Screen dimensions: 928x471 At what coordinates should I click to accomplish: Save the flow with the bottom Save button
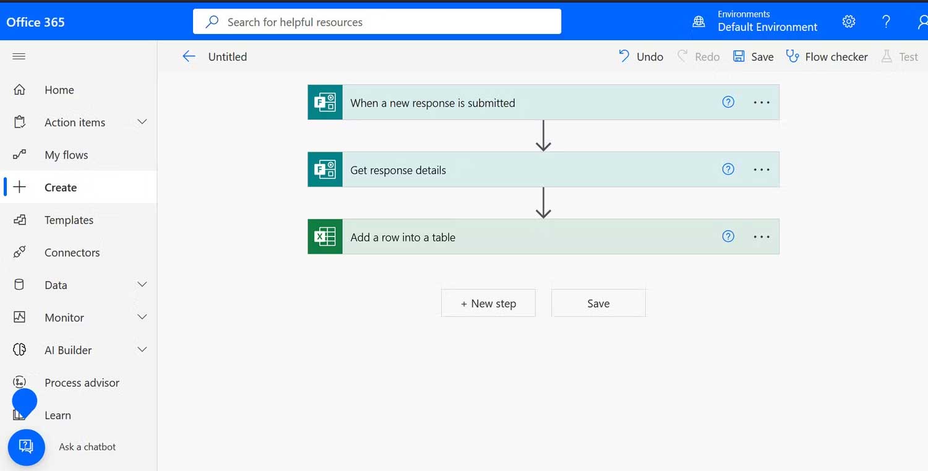[598, 303]
